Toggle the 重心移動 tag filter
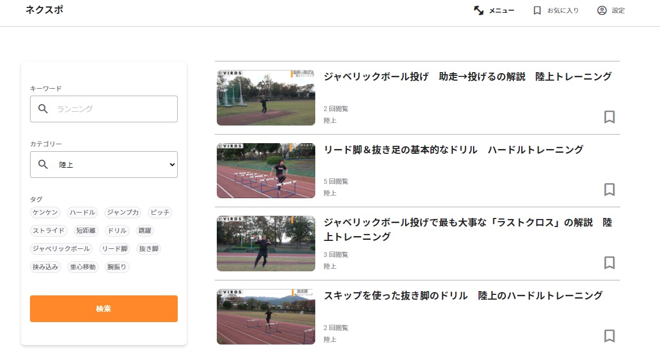Screen dimensions: 660x352 click(83, 267)
